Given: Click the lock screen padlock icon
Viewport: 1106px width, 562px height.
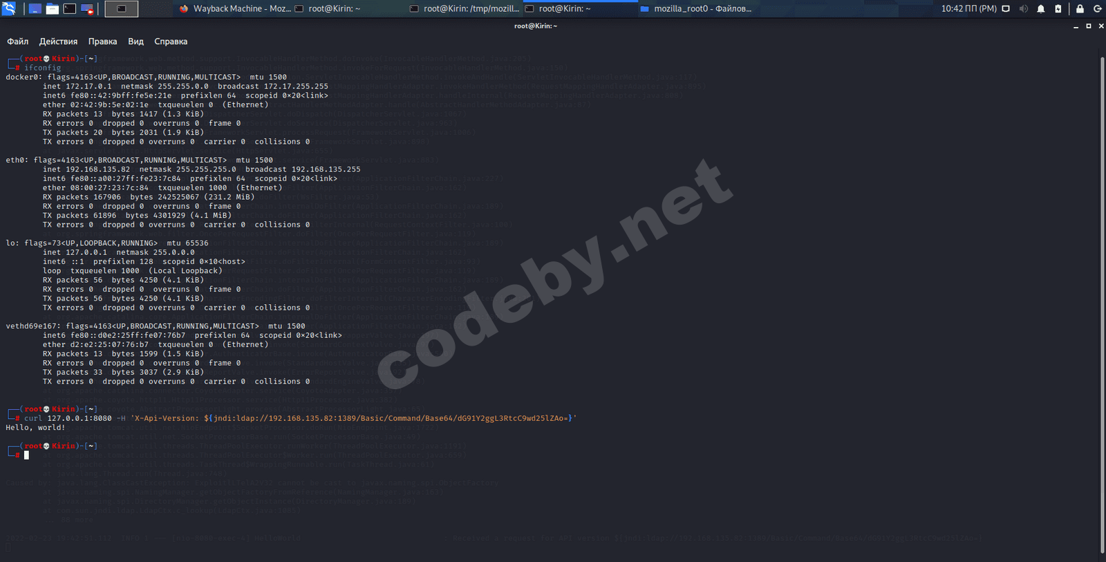Looking at the screenshot, I should coord(1080,9).
